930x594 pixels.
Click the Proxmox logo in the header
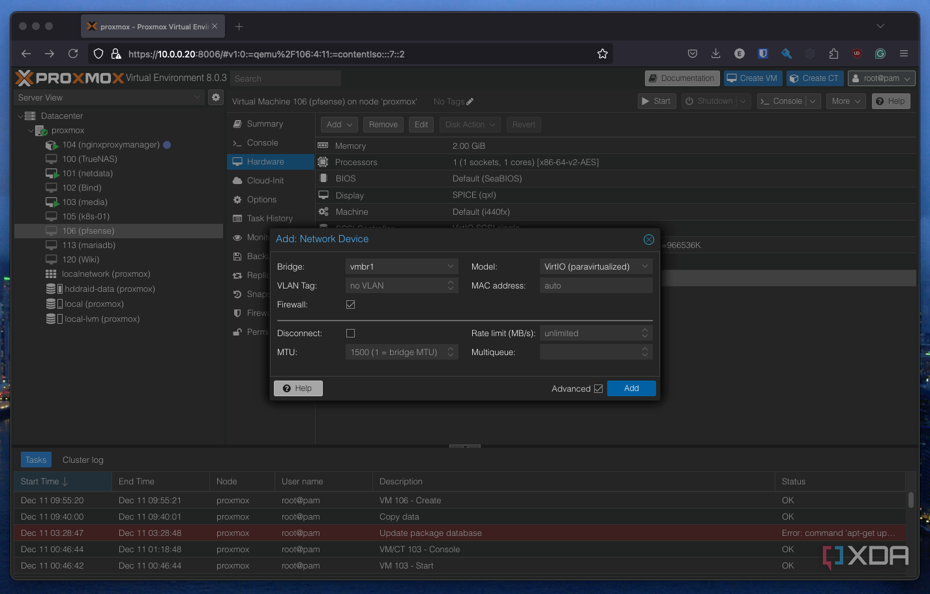[69, 78]
